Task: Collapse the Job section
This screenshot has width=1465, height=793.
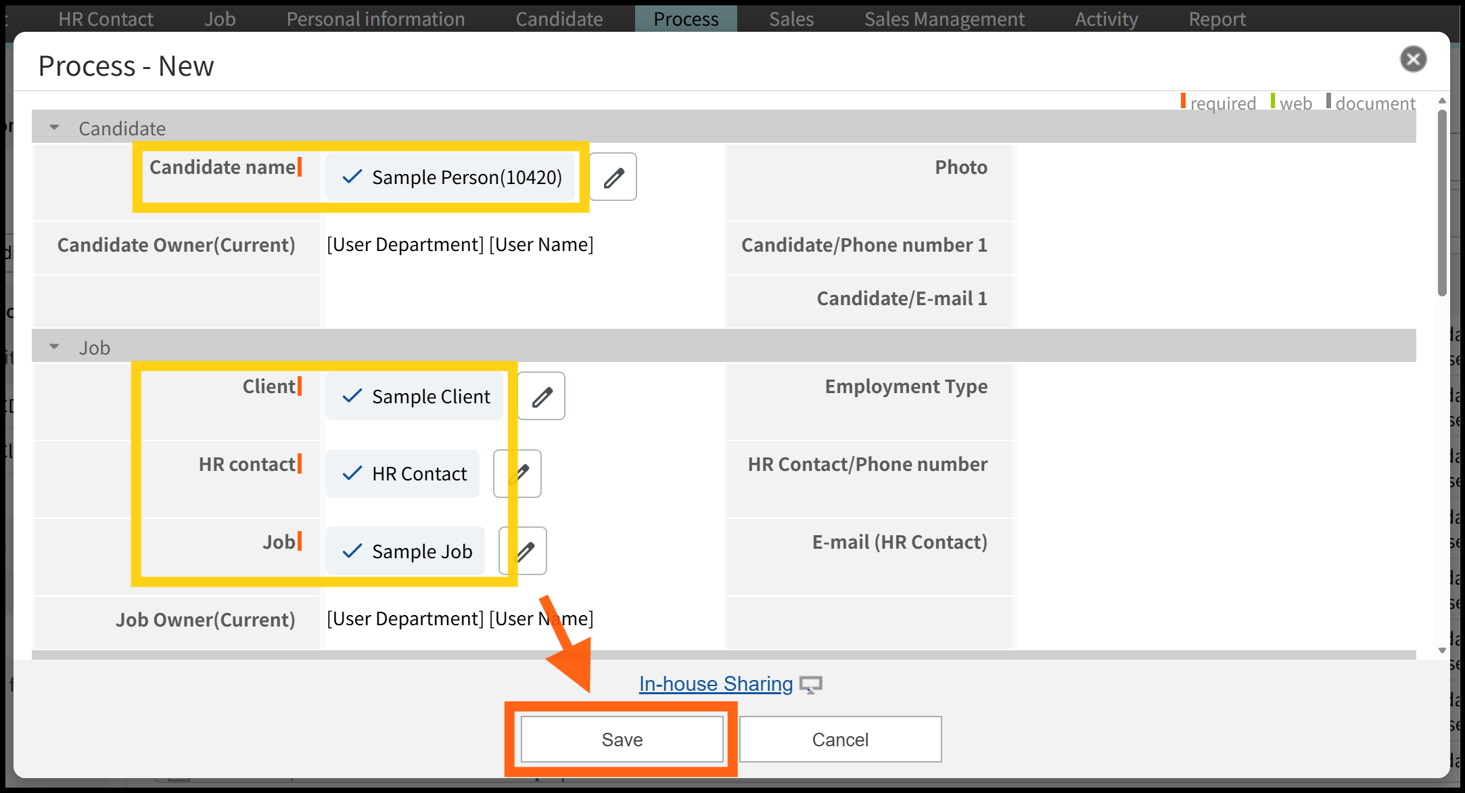Action: point(55,347)
